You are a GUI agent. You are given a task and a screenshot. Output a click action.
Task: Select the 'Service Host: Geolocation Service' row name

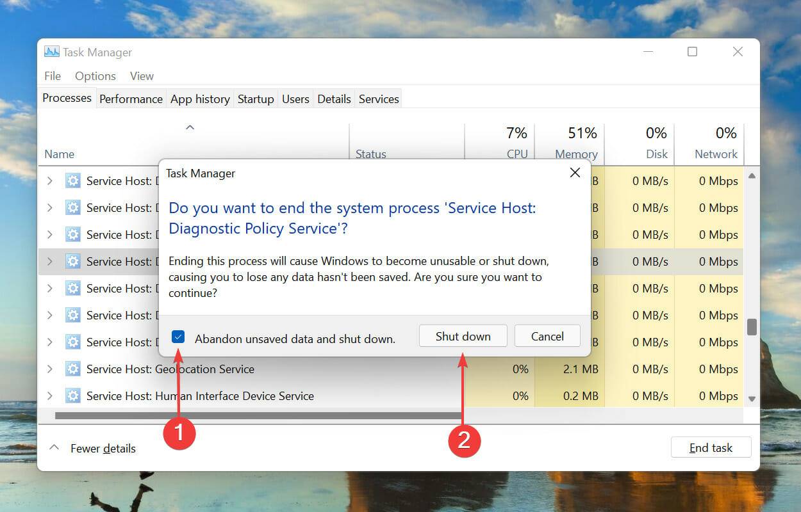pos(170,369)
